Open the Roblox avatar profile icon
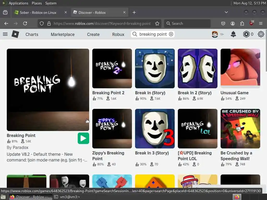The height and width of the screenshot is (200, 267). [215, 34]
